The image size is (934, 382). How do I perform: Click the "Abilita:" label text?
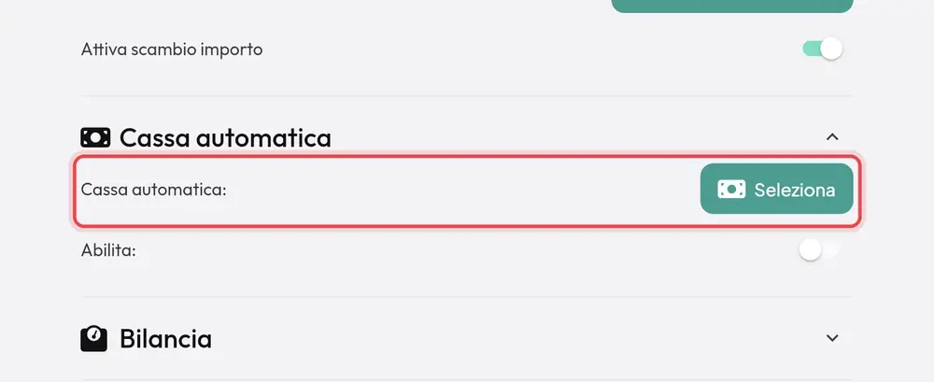click(108, 250)
